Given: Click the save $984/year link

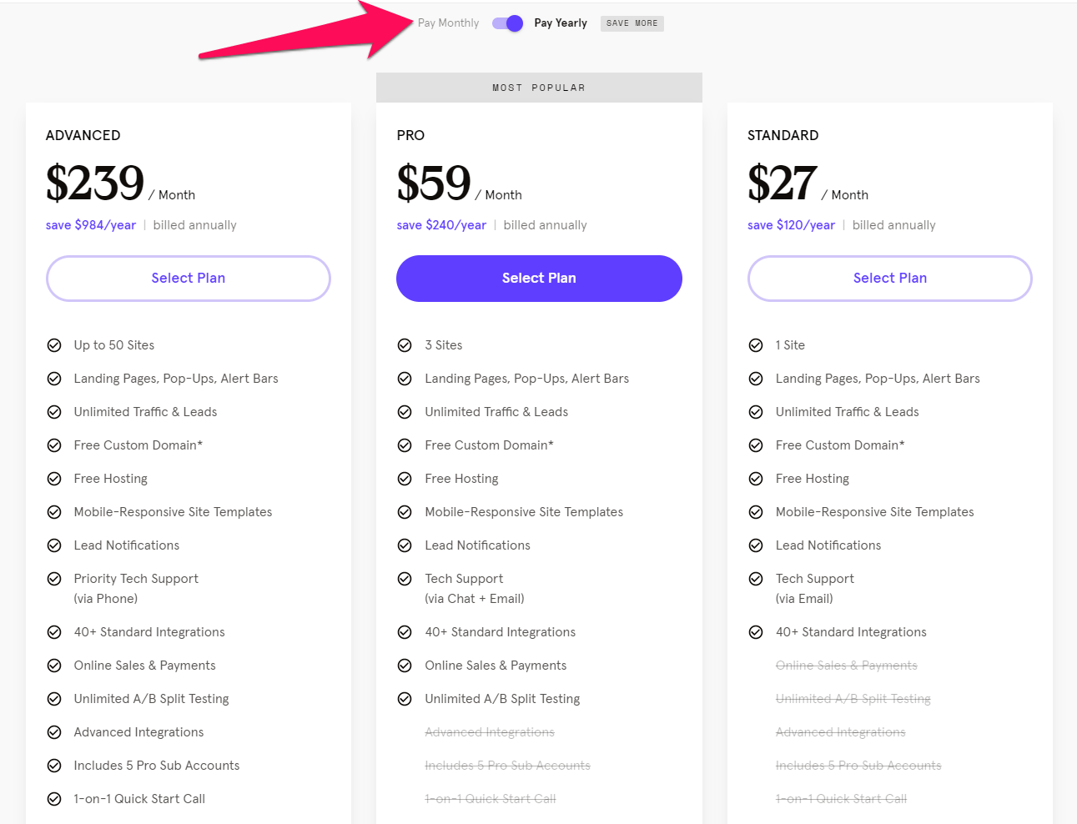Looking at the screenshot, I should (91, 225).
